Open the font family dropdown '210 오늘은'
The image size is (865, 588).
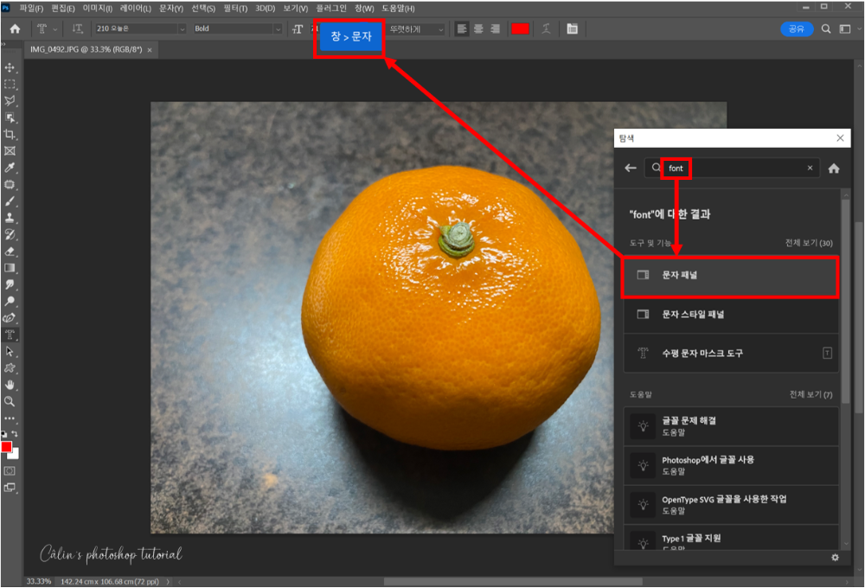(141, 29)
